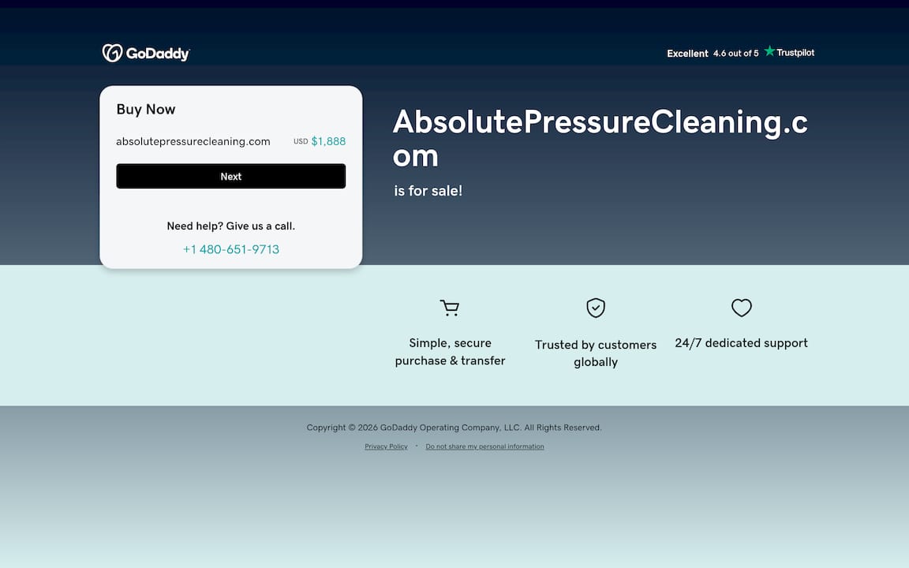Open "Do not share my personal information" link
Screen dimensions: 909x568
[484, 447]
